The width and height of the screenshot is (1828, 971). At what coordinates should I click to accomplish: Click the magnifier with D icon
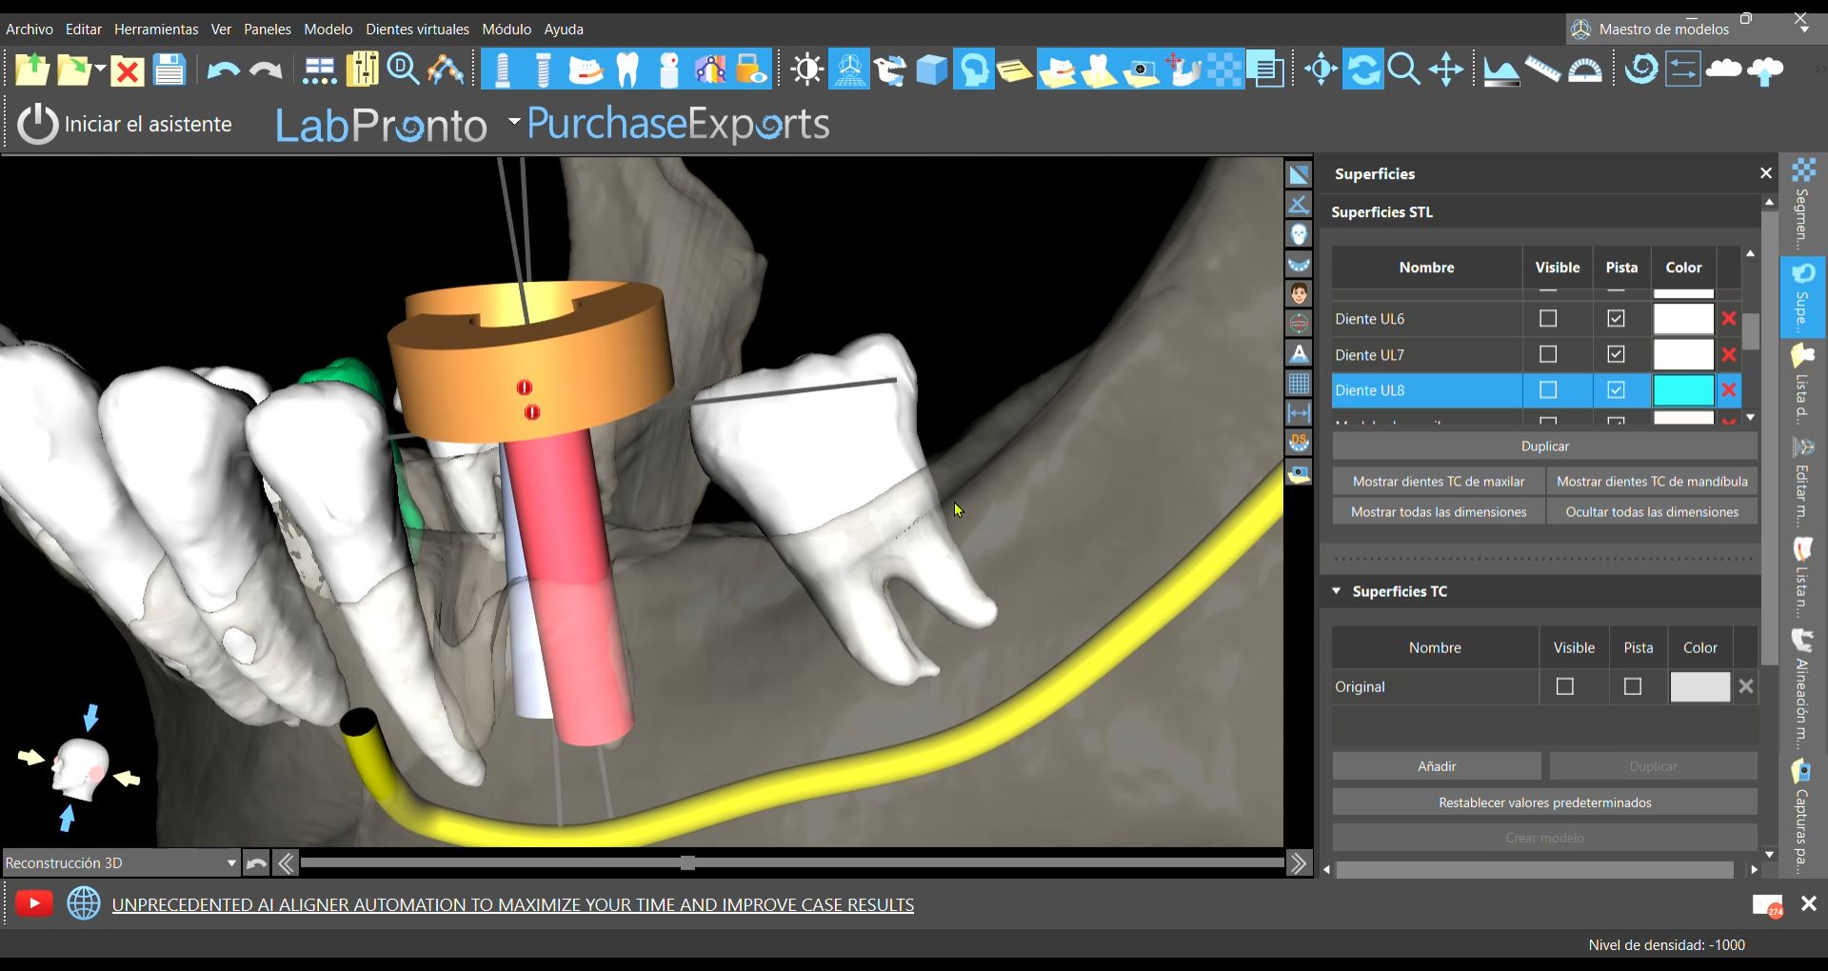[404, 70]
